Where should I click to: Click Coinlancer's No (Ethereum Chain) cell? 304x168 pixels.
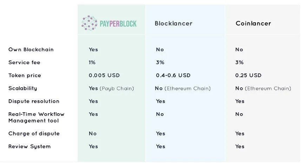[x=263, y=88]
